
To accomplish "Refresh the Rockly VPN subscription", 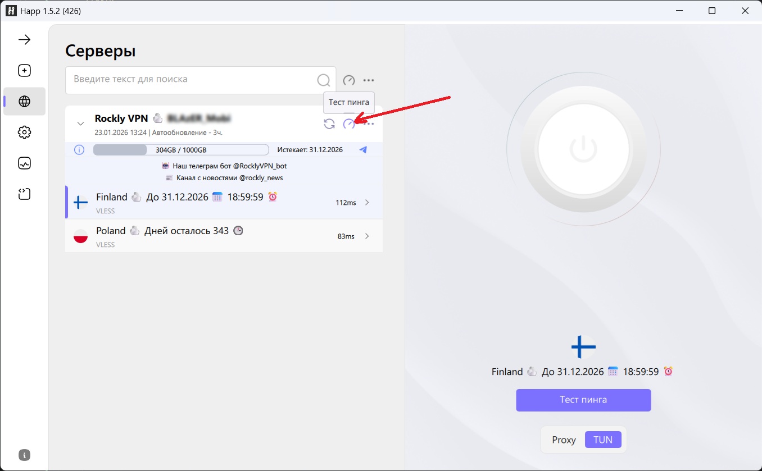I will (x=329, y=124).
